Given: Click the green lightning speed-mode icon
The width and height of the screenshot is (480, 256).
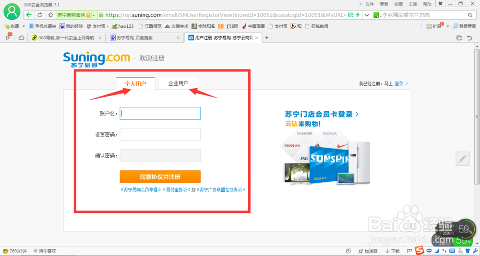Looking at the screenshot, I should tap(357, 15).
